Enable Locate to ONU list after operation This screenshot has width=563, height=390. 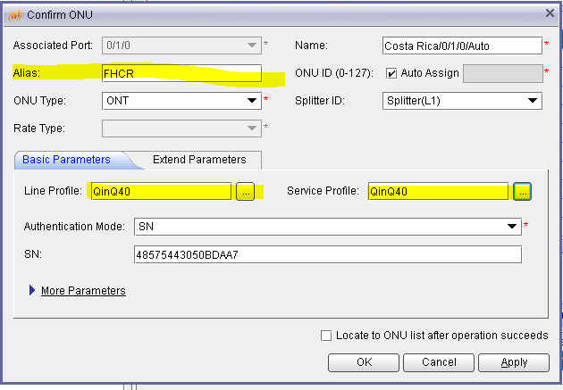[x=326, y=336]
